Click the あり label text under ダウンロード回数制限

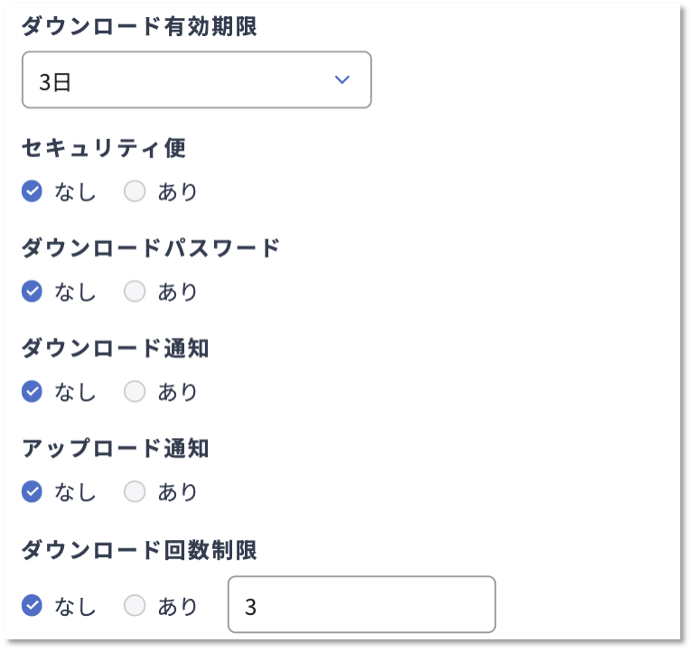tap(177, 607)
